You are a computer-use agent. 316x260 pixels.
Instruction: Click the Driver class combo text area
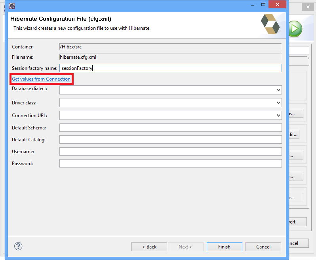click(167, 103)
